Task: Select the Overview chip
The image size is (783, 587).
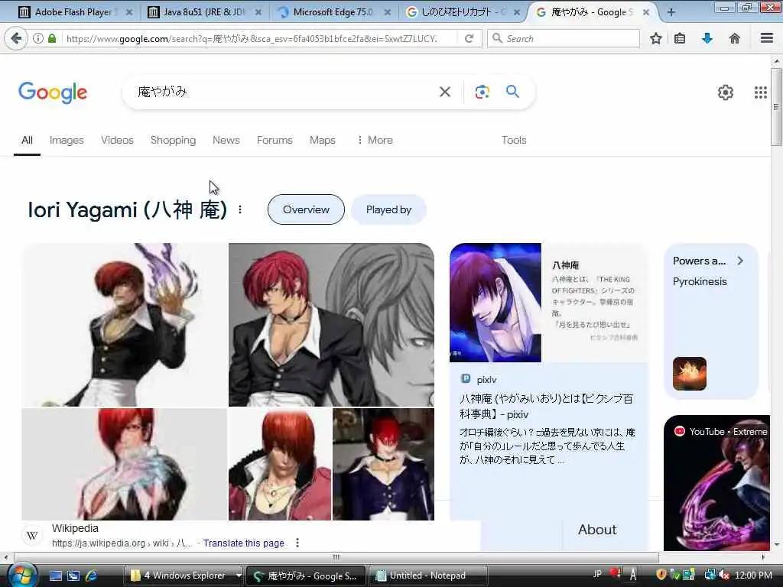Action: pyautogui.click(x=306, y=209)
